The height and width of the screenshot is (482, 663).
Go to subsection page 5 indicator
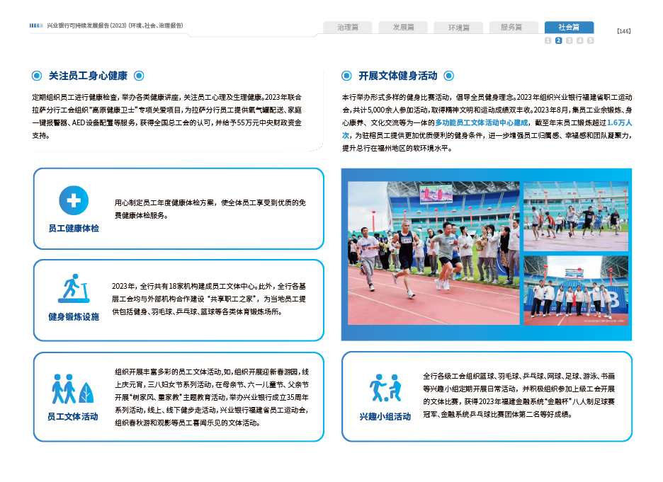point(591,41)
